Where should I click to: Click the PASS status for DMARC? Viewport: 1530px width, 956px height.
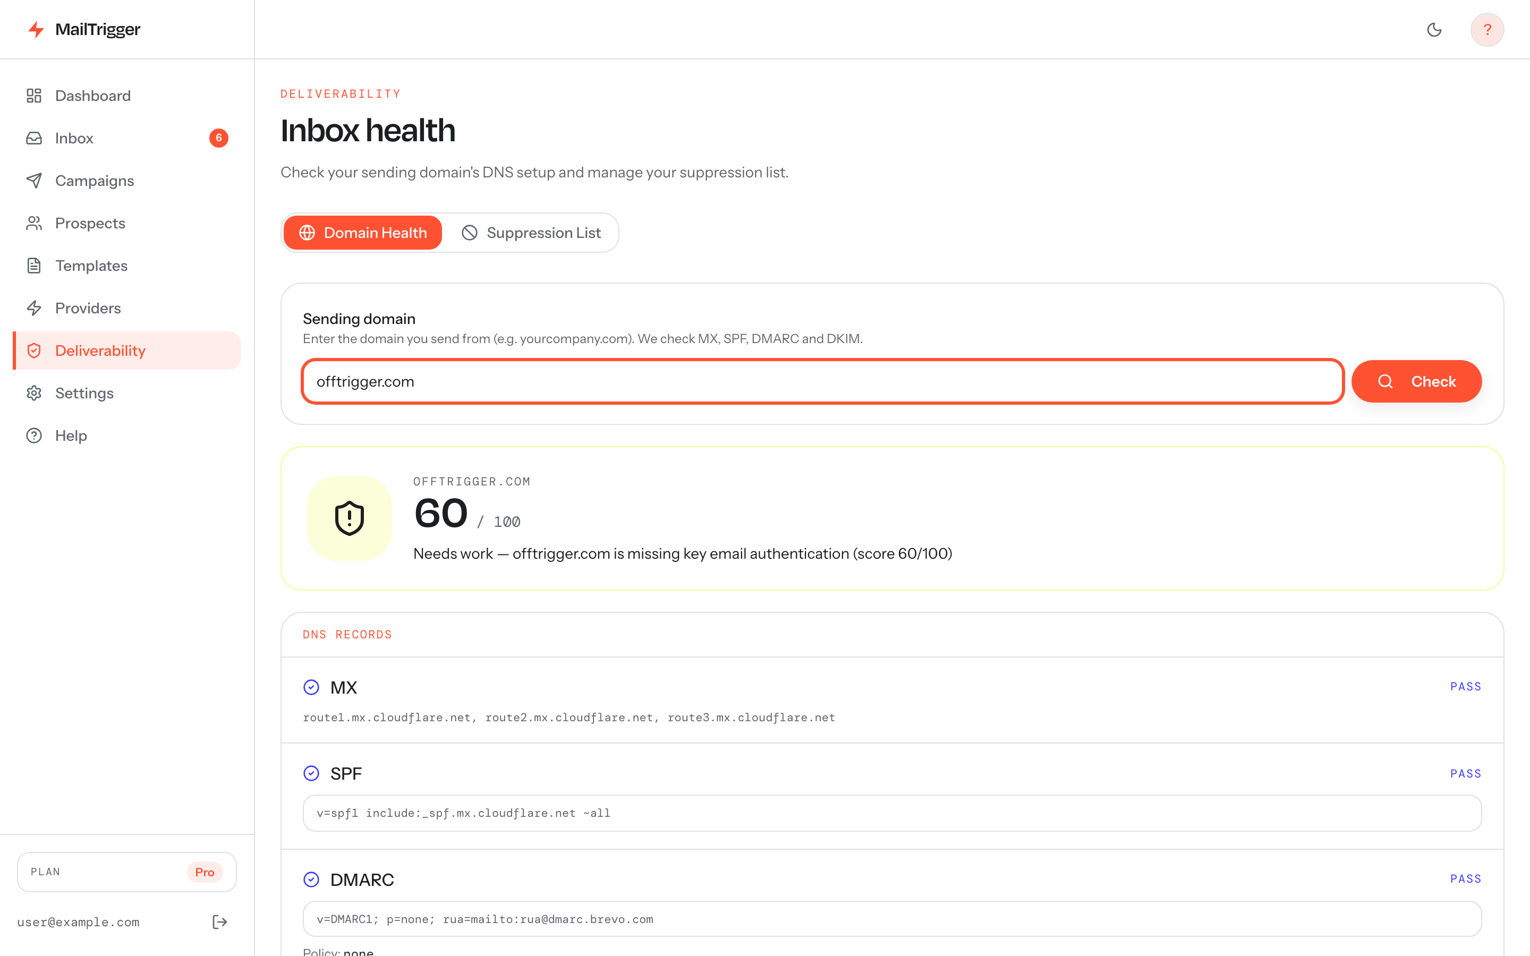coord(1466,879)
